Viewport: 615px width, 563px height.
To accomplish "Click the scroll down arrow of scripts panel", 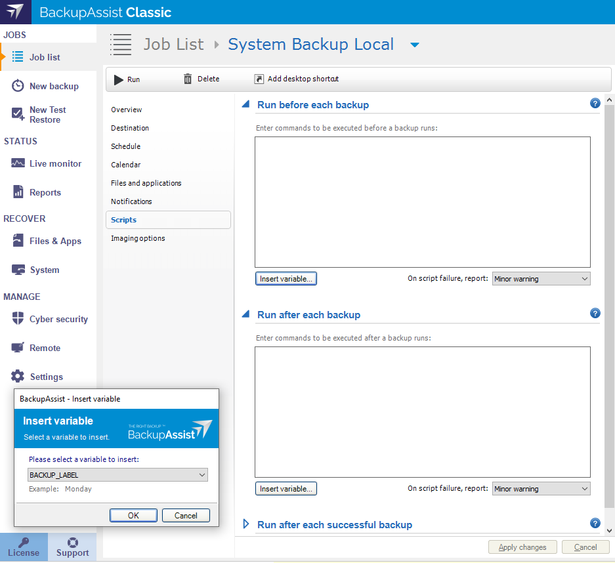I will 609,530.
